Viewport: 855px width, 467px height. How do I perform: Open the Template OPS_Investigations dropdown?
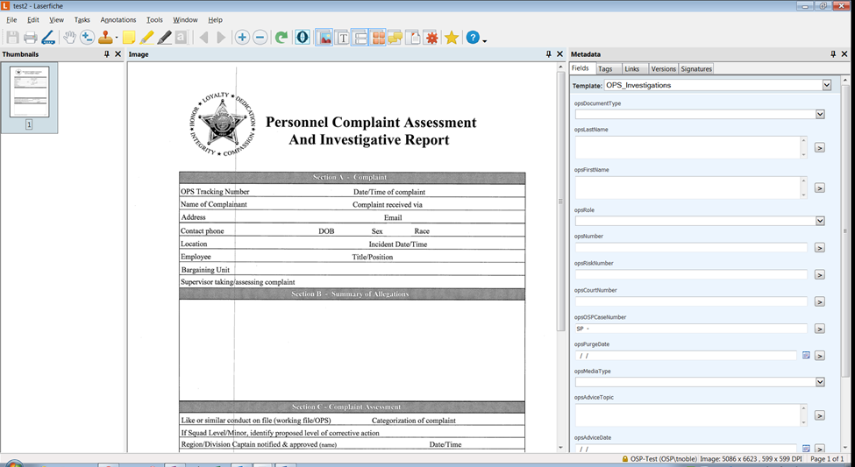(827, 85)
